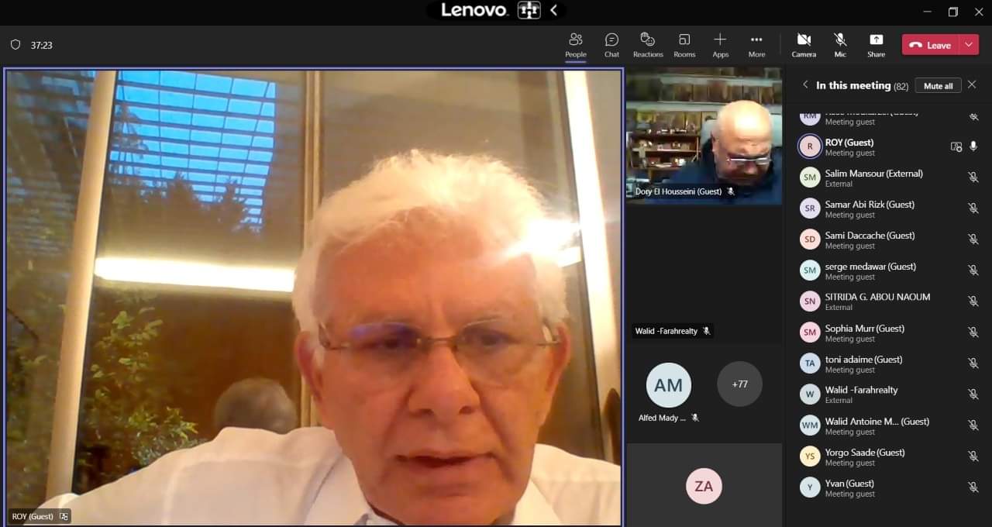The height and width of the screenshot is (527, 992).
Task: Click the mic icon for Walid -Farahrealty in the list
Action: coord(973,394)
